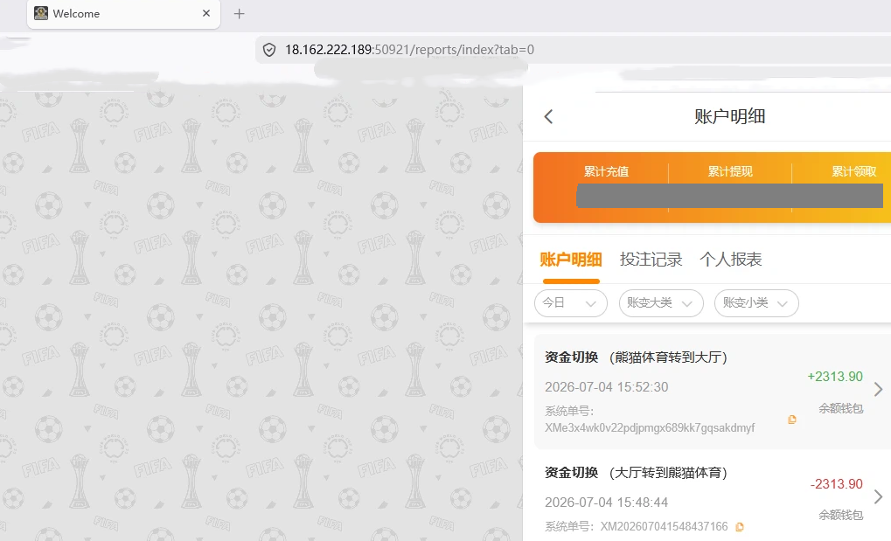Open the 熊猫体育转到大厅 transfer record
Screen dimensions: 891x541
coord(713,392)
